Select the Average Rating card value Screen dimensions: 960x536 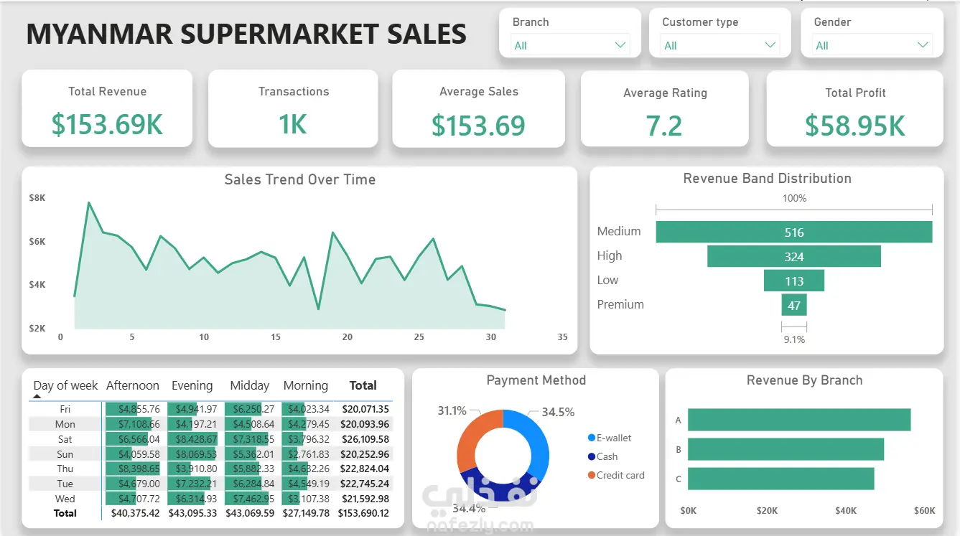(664, 126)
